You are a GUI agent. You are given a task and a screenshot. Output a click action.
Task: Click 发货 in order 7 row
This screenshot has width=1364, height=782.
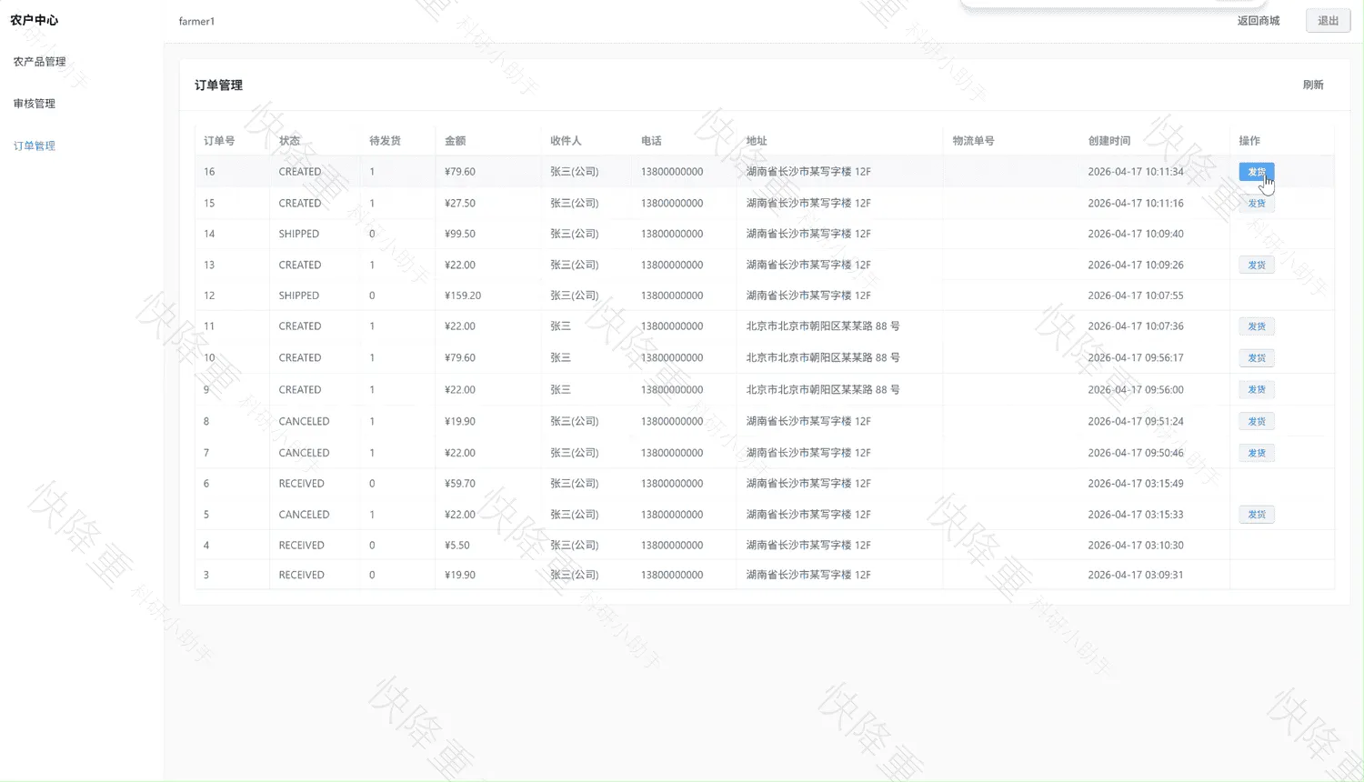(x=1257, y=453)
